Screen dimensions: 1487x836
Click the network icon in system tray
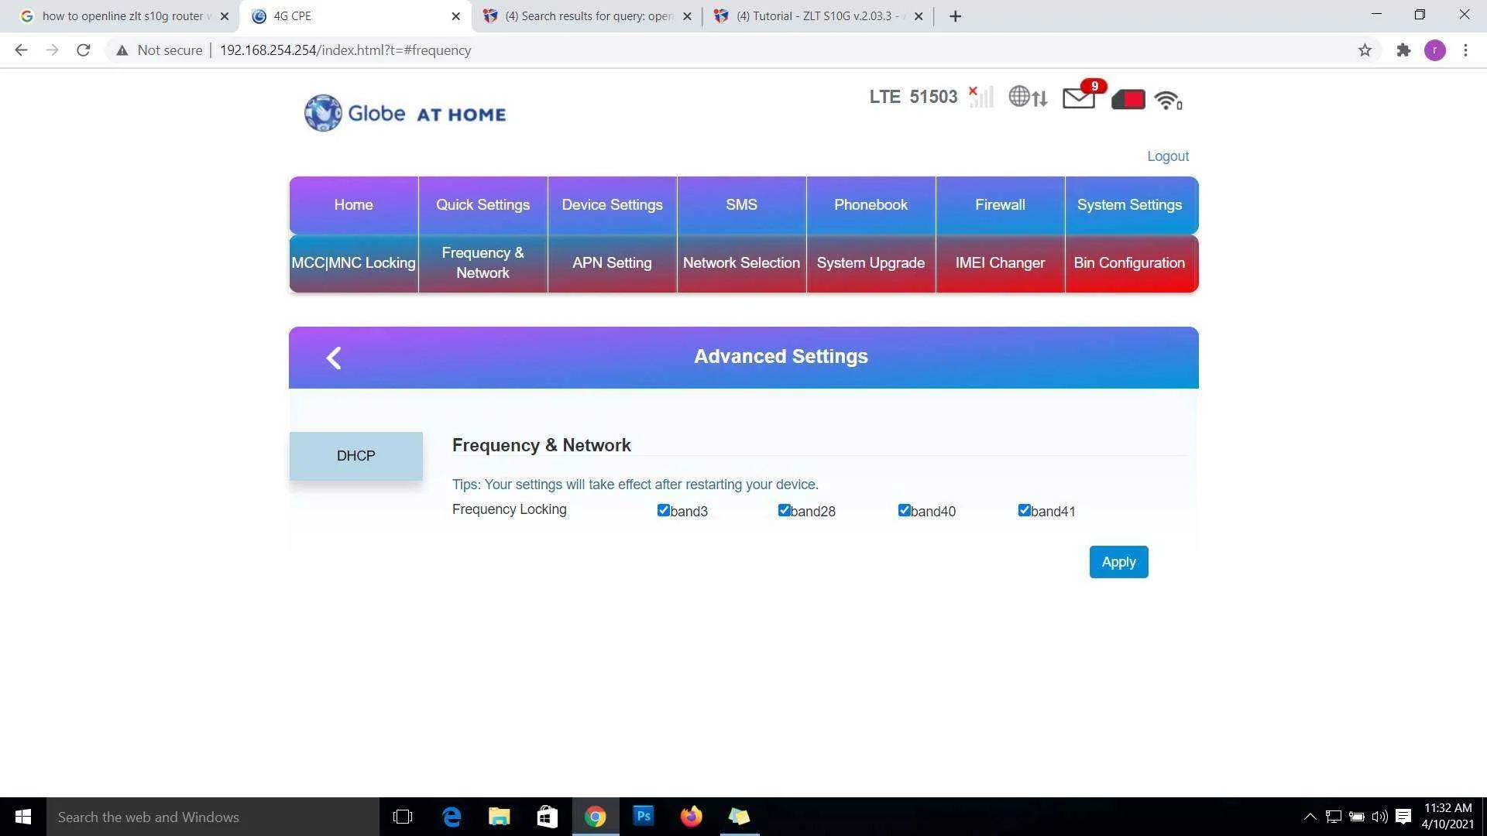pyautogui.click(x=1333, y=817)
